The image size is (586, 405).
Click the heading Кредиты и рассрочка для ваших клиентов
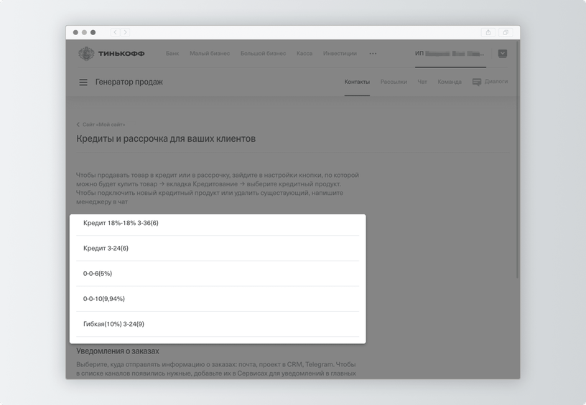click(166, 139)
